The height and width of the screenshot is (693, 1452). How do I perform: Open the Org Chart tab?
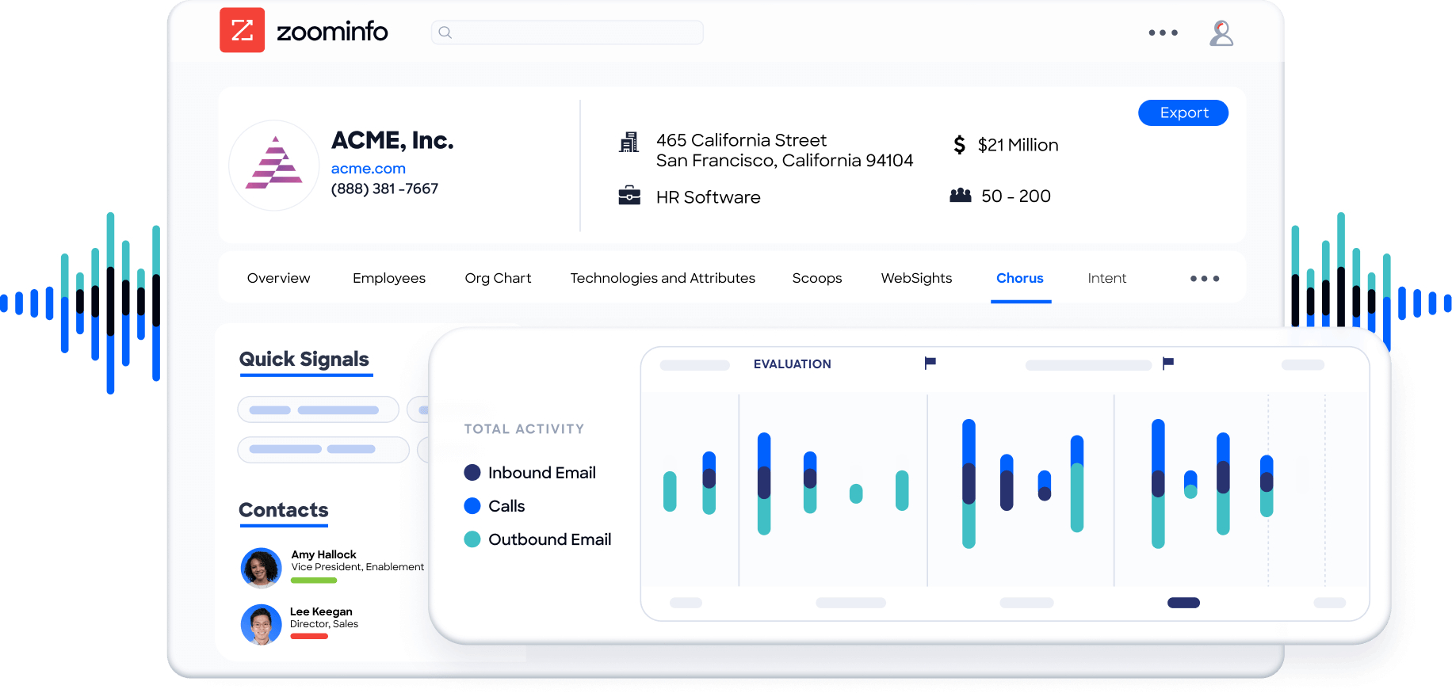tap(498, 278)
